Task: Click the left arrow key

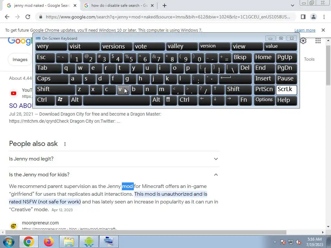Action: pos(205,101)
